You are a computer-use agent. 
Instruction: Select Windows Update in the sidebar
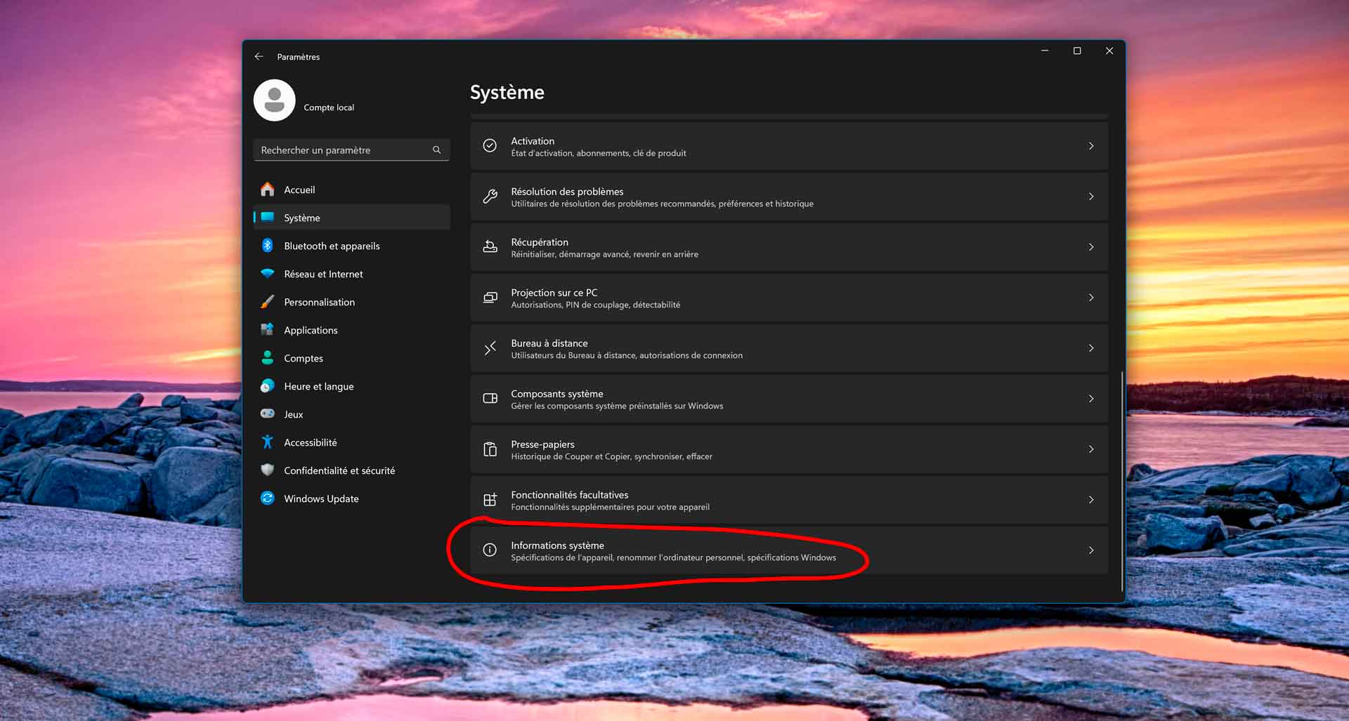(351, 498)
